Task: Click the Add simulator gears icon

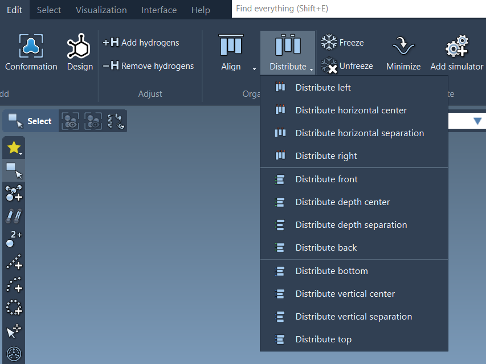Action: click(x=456, y=47)
